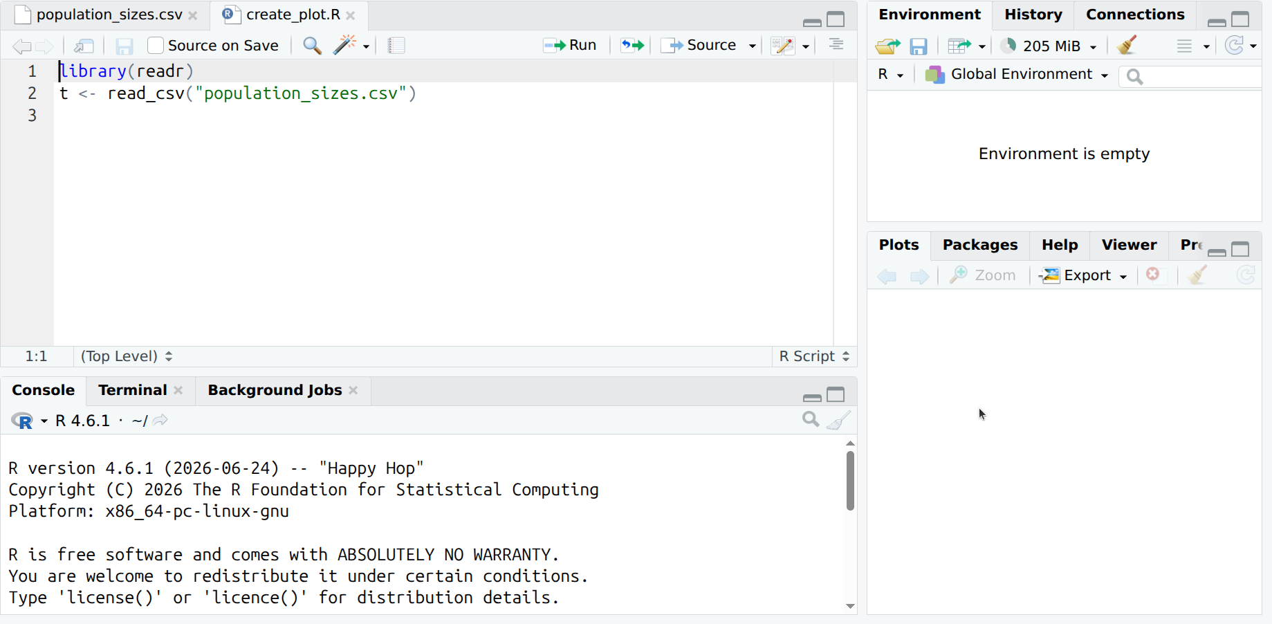
Task: Open the Viewer tab
Action: 1129,245
